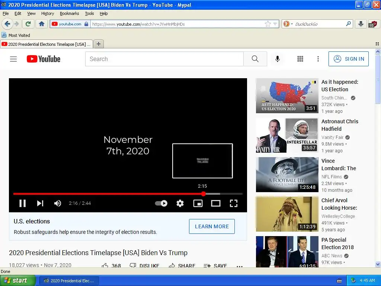Open the player settings gear
This screenshot has height=286, width=381.
click(180, 203)
